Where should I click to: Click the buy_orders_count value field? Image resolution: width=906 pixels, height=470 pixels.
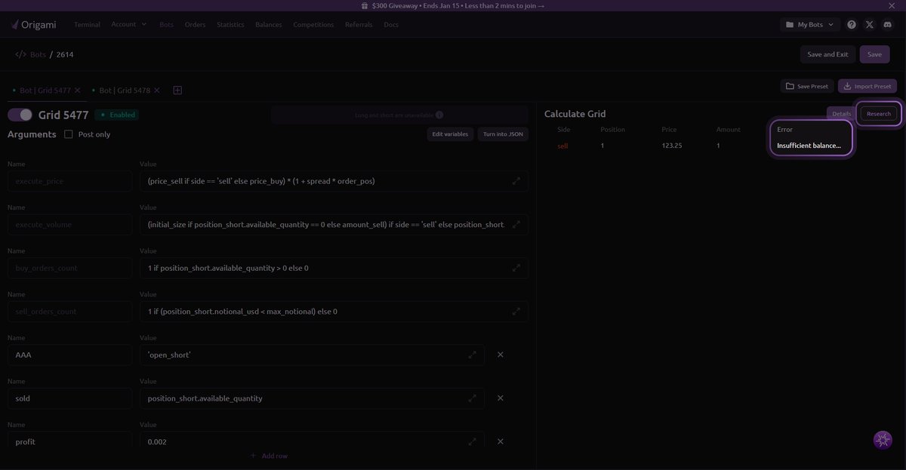(334, 268)
